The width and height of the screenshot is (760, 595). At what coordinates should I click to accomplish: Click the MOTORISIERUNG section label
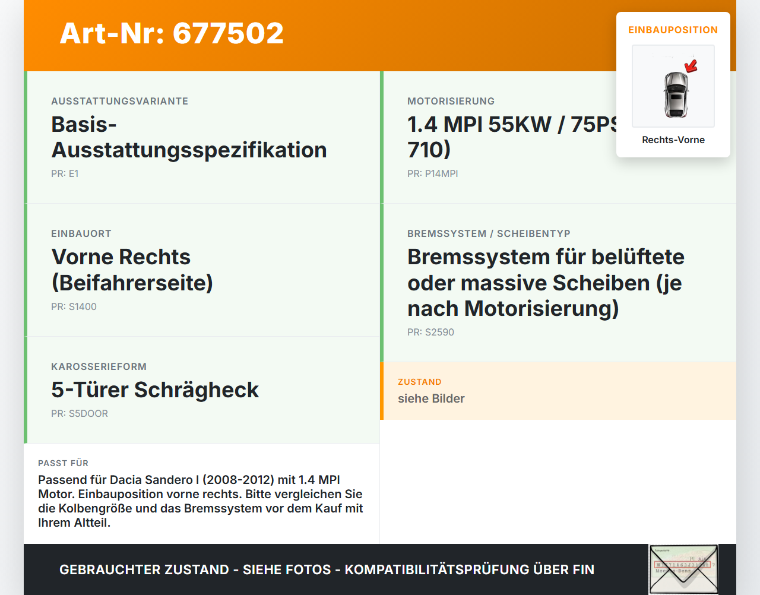451,101
